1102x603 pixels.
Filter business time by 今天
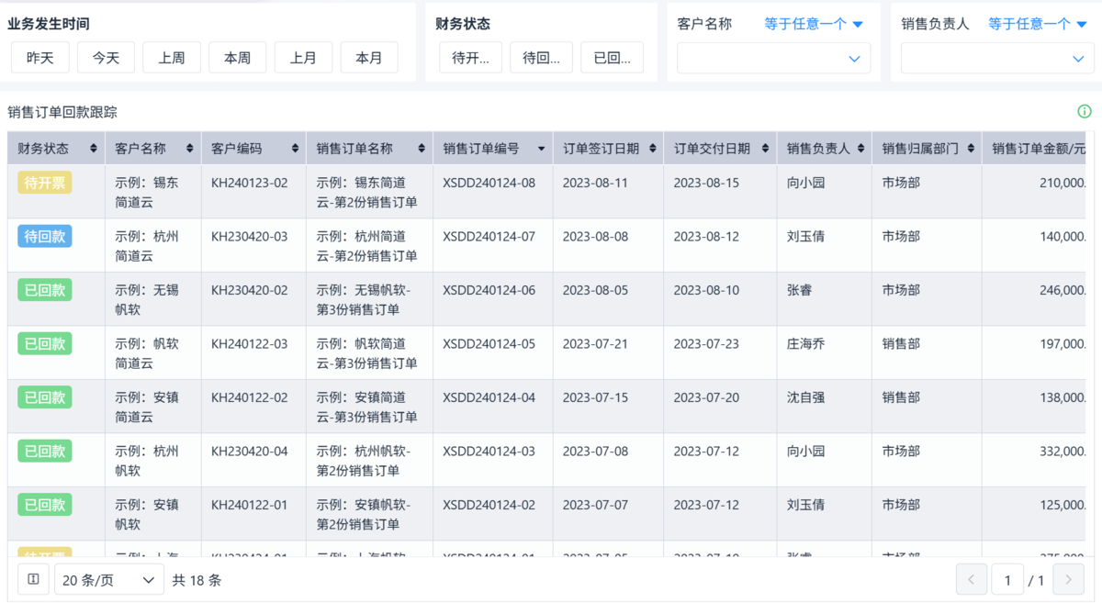coord(106,58)
